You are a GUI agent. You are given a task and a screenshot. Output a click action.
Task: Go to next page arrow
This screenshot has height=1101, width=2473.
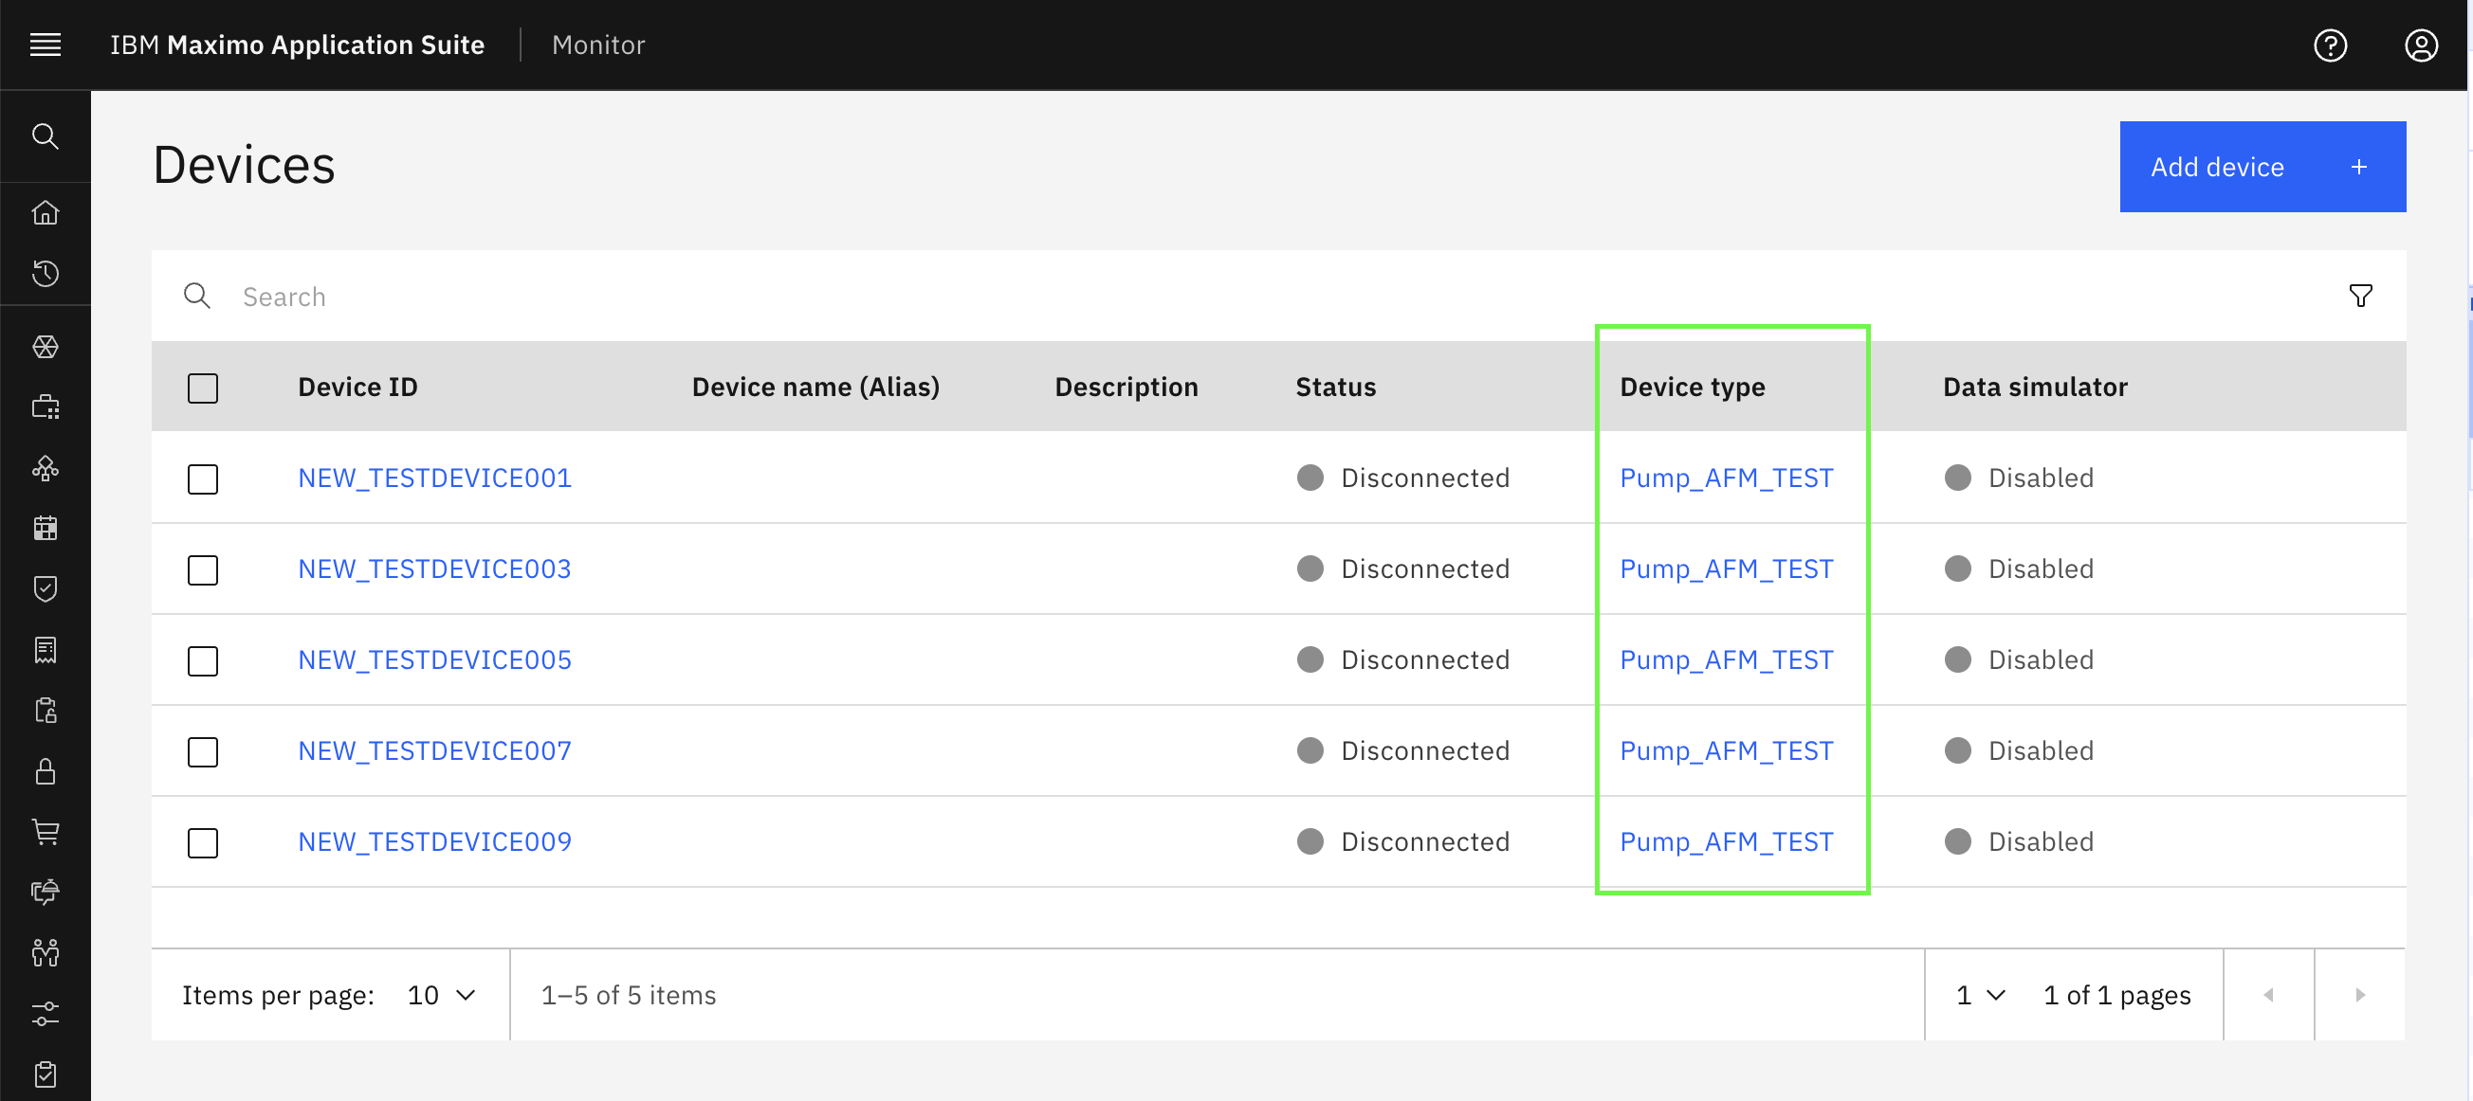tap(2360, 996)
